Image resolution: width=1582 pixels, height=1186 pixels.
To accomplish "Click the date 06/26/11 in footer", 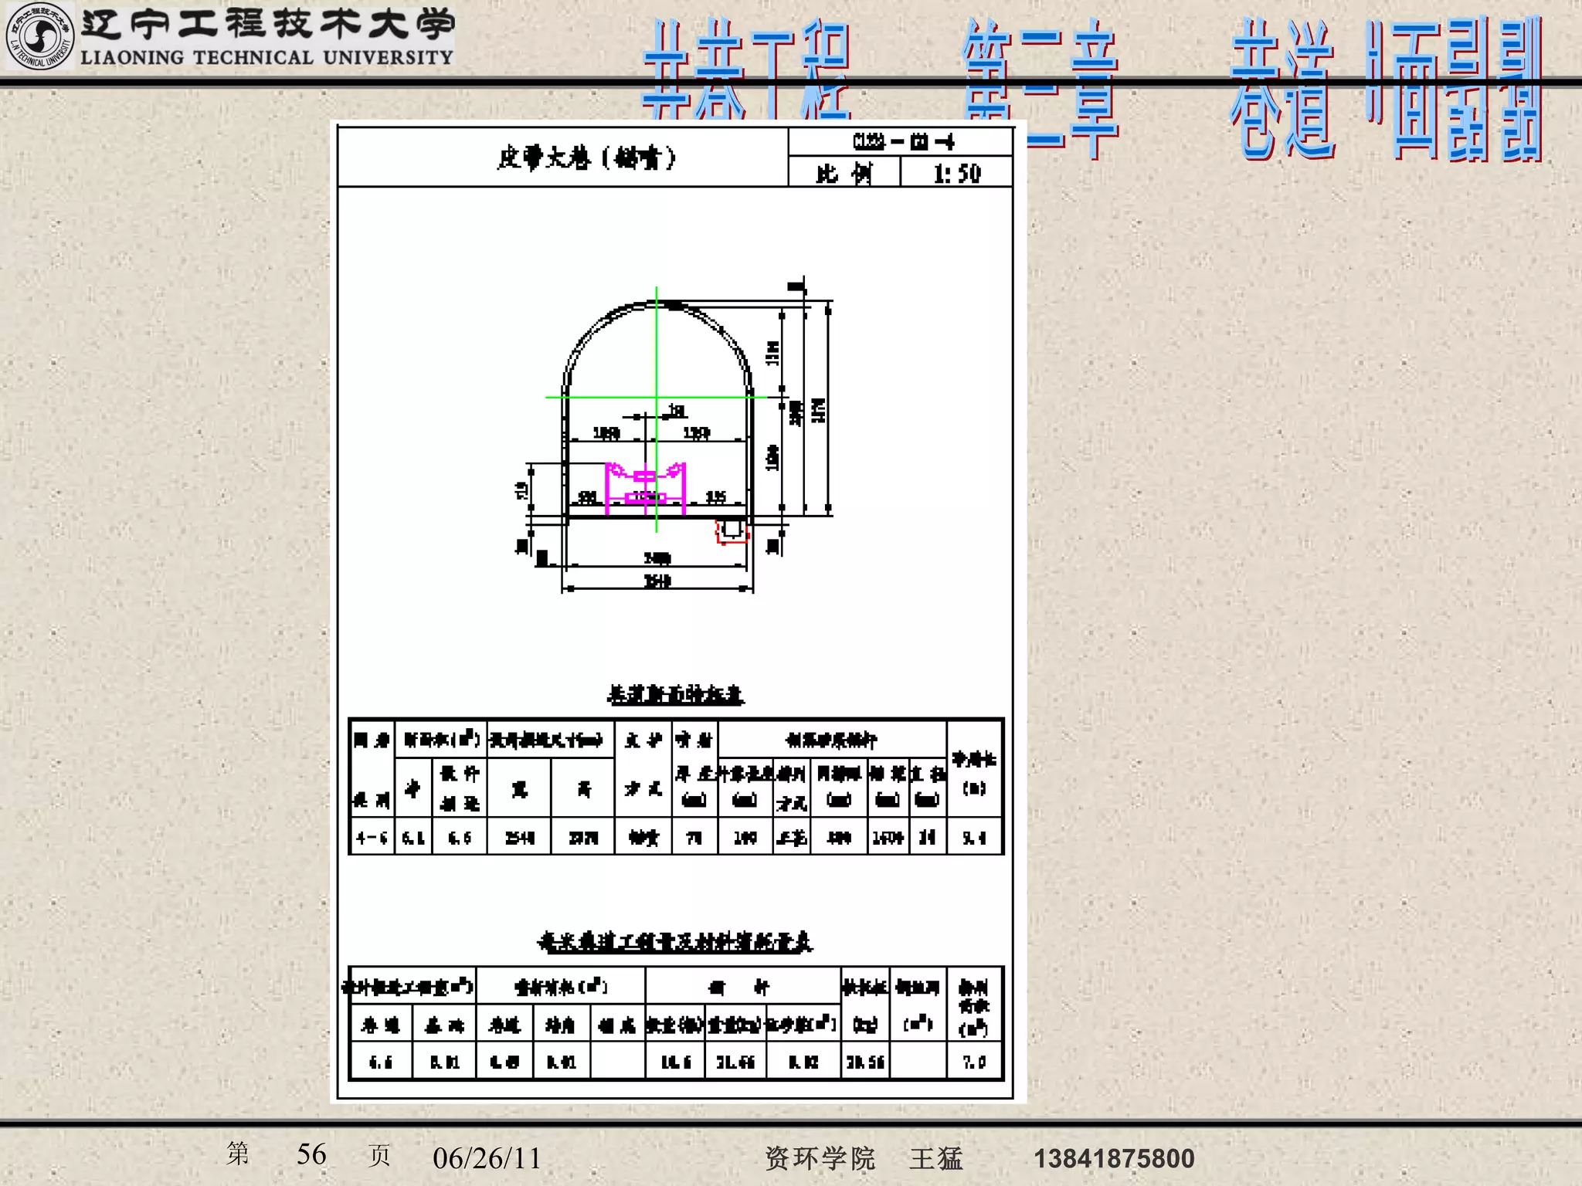I will [487, 1157].
